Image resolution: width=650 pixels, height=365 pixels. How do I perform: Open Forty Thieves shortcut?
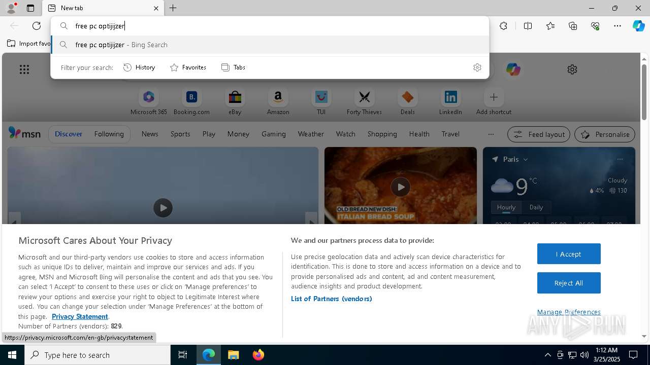(364, 102)
